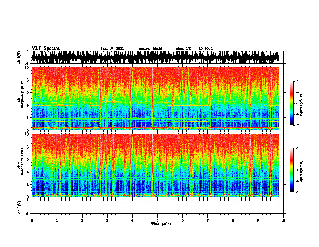
Task: Click the "ch.3(V)" axis label
Action: point(19,207)
